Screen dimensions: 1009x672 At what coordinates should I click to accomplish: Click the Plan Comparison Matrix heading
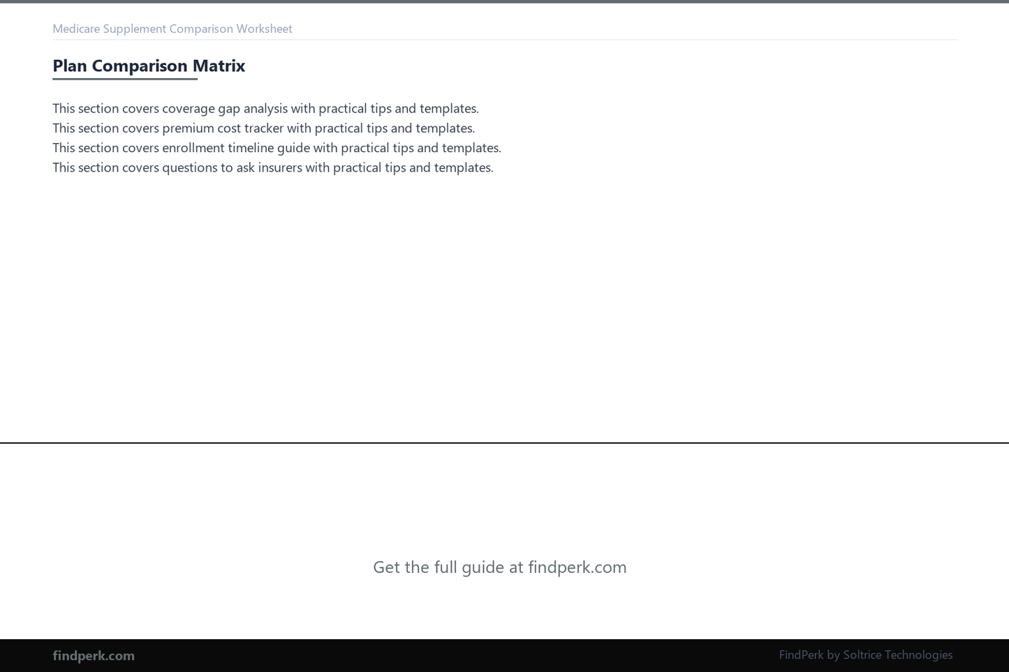coord(149,66)
